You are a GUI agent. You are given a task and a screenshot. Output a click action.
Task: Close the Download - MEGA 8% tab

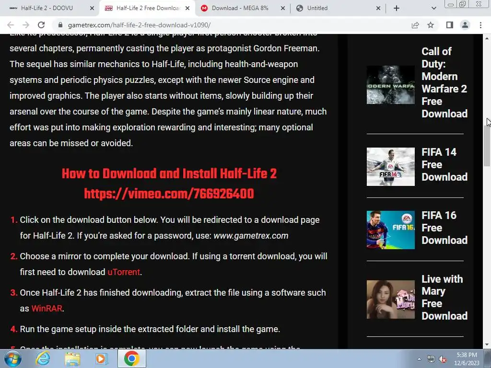click(x=283, y=9)
